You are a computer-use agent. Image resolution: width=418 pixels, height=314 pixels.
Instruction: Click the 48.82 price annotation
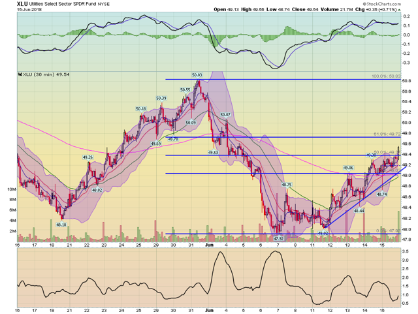coord(97,190)
